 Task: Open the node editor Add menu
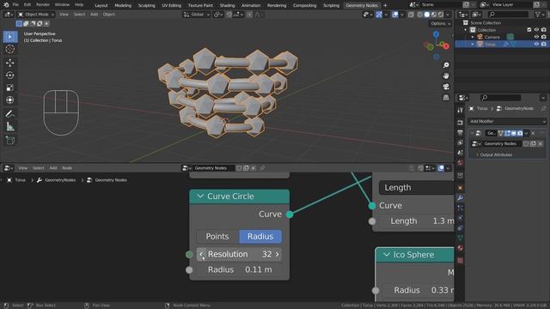tap(53, 168)
